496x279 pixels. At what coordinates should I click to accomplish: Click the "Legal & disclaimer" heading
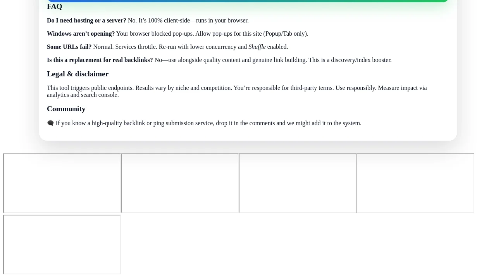pos(78,74)
